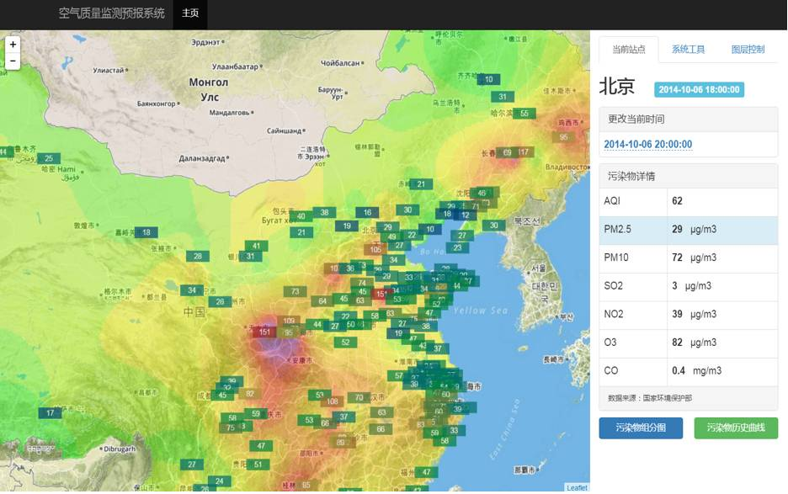Click the 污染物详情 panel header
This screenshot has width=788, height=494.
tap(688, 176)
